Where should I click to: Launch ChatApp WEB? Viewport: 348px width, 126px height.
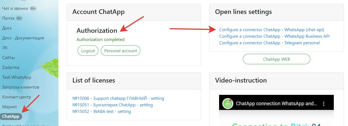[x=276, y=59]
